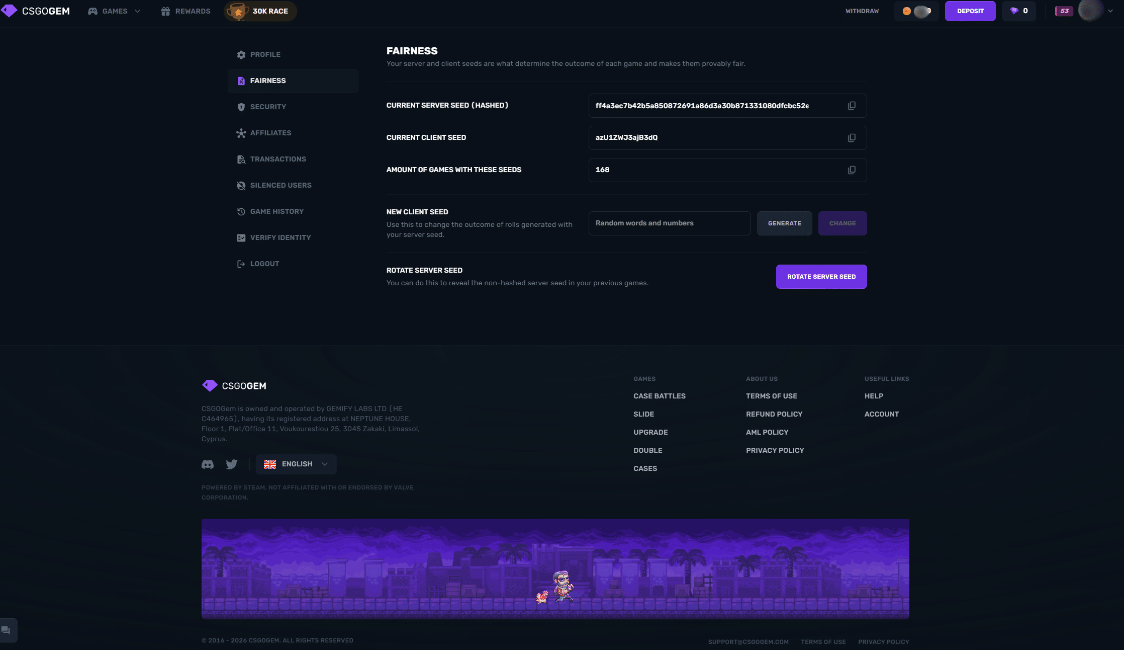Open the 30K Race banner
Viewport: 1124px width, 650px height.
(260, 11)
